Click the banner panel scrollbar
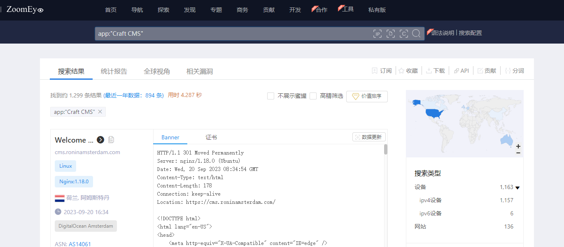This screenshot has height=247, width=564. [386, 149]
